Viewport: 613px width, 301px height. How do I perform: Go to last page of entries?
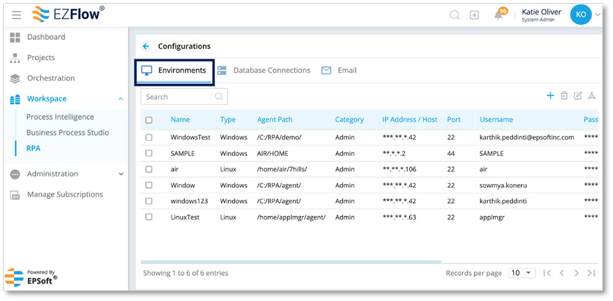pyautogui.click(x=591, y=273)
